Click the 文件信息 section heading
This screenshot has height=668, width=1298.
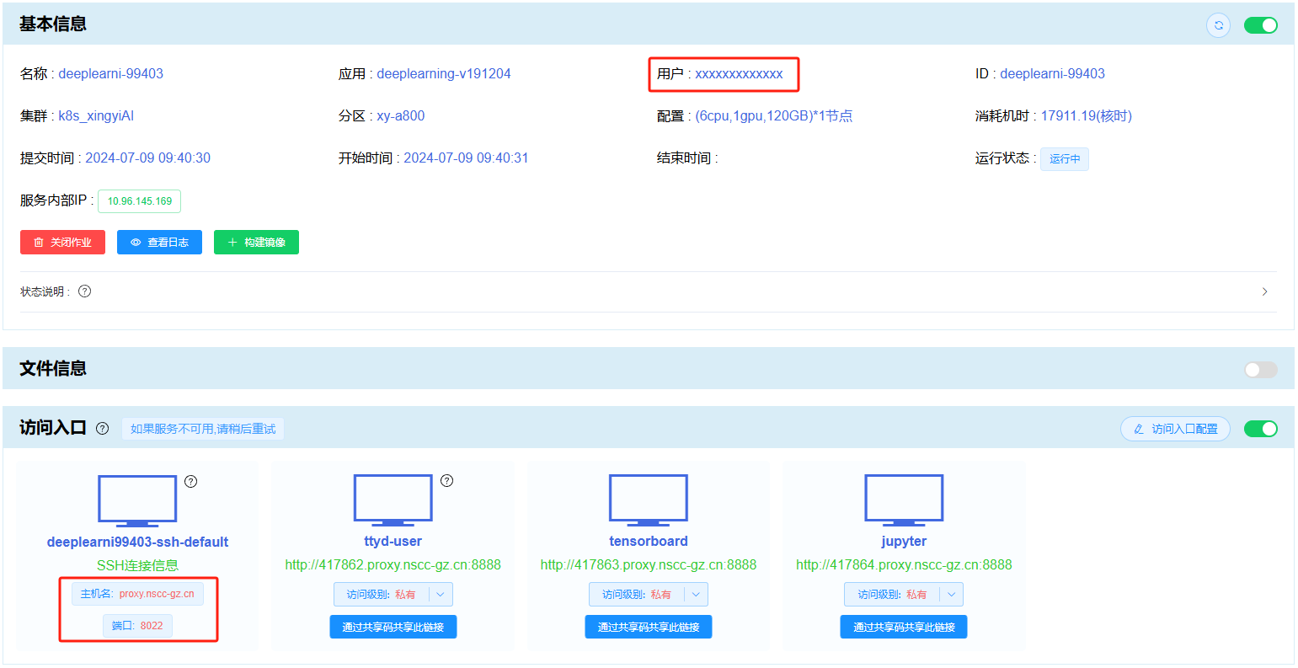click(x=53, y=369)
